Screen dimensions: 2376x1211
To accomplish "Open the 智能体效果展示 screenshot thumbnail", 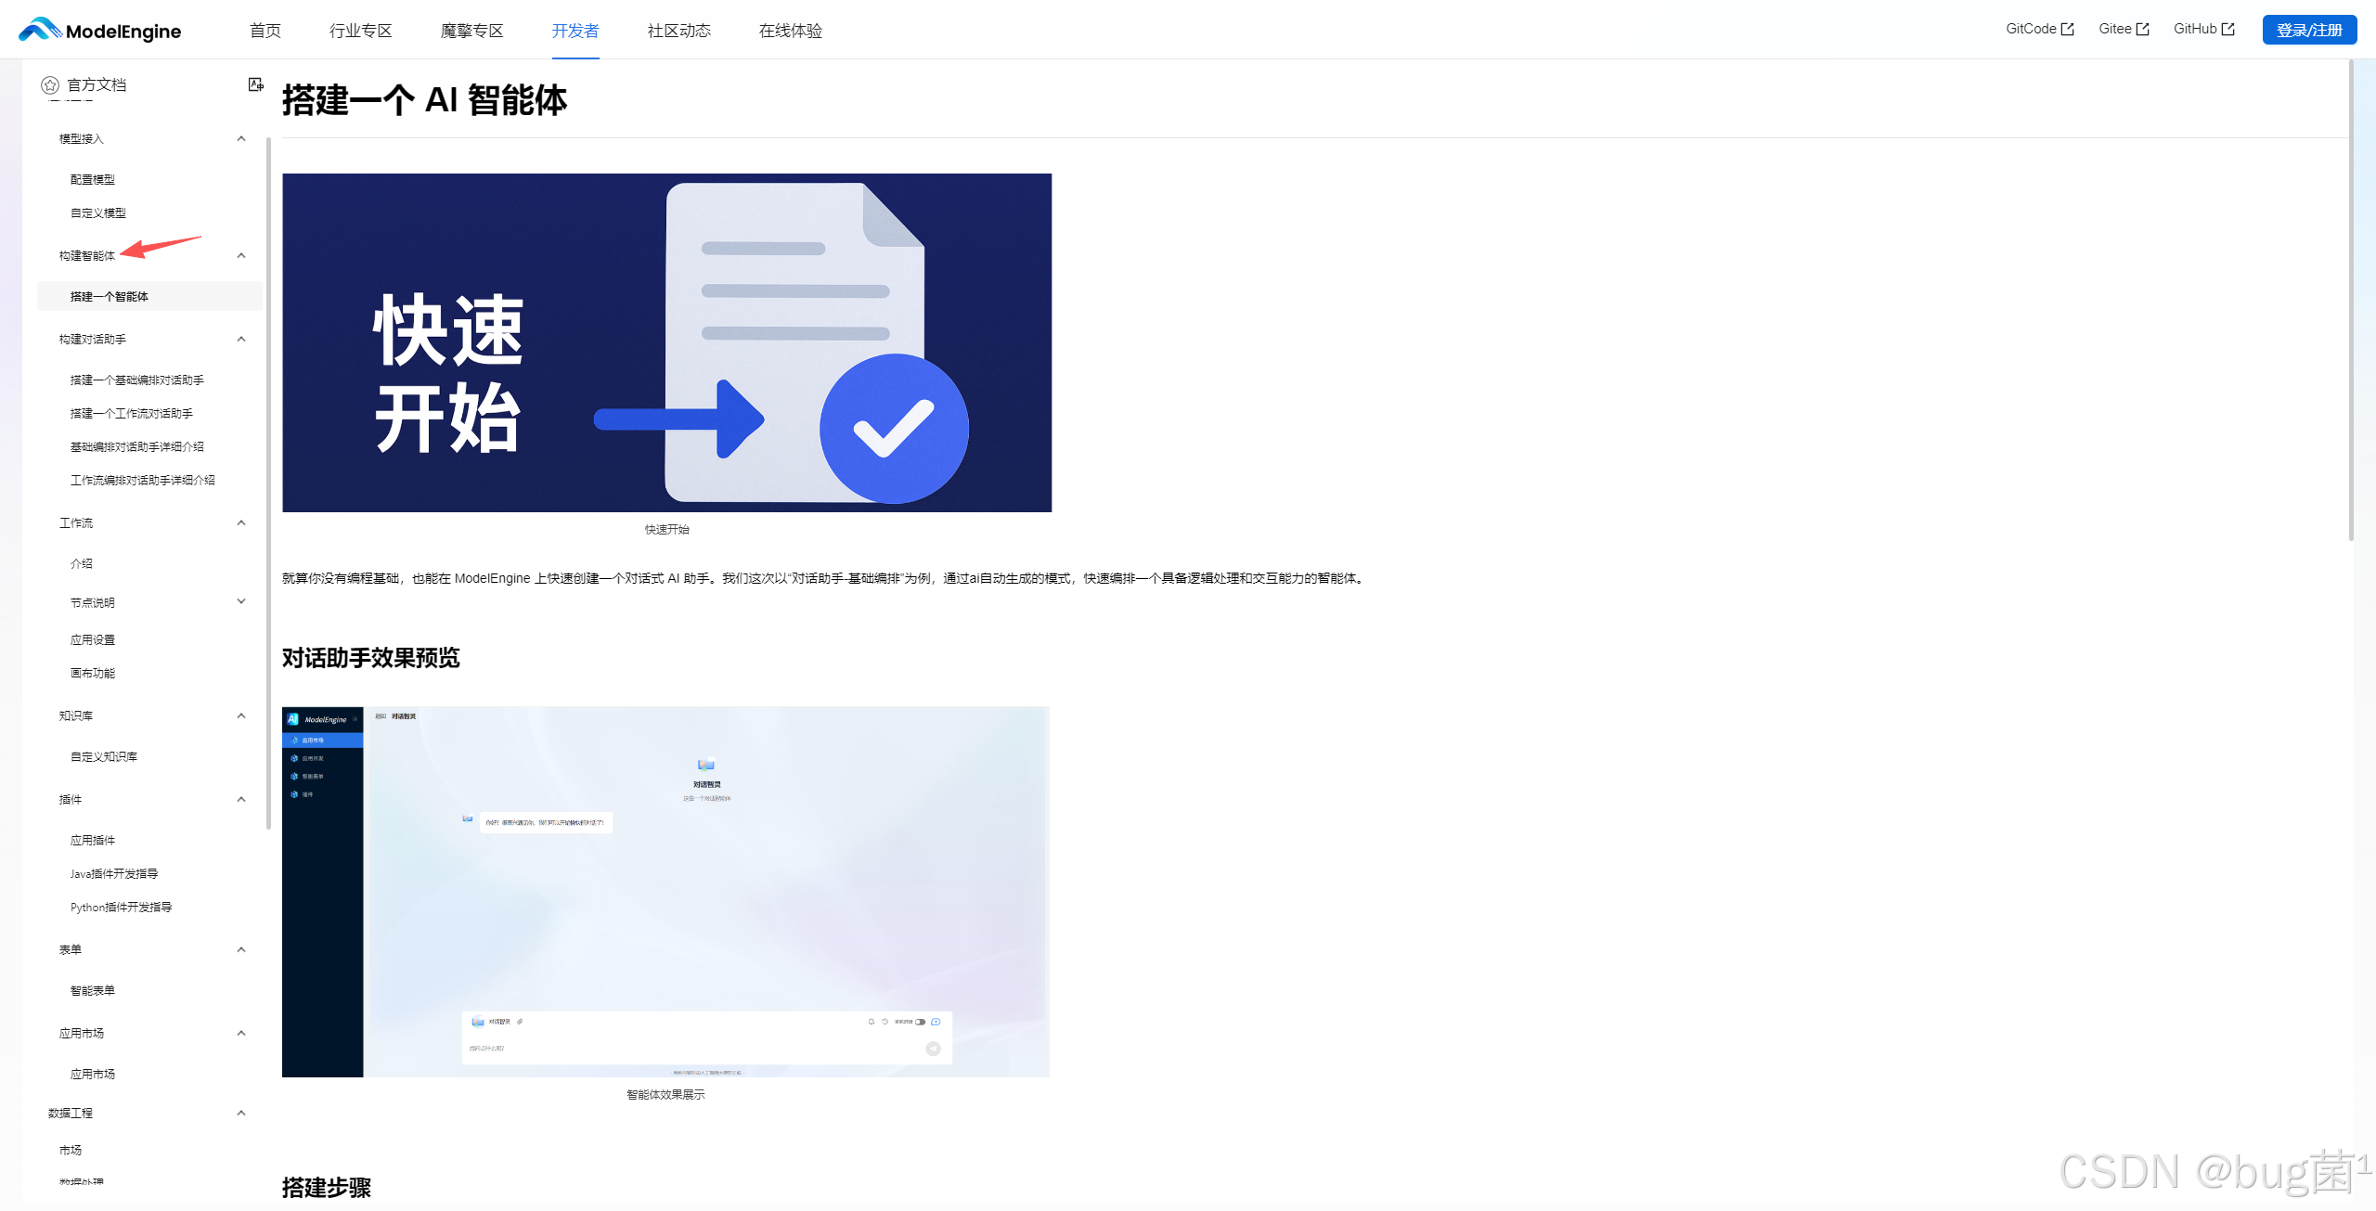I will tap(665, 891).
